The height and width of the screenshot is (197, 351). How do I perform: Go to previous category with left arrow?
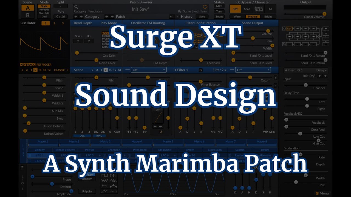76,17
